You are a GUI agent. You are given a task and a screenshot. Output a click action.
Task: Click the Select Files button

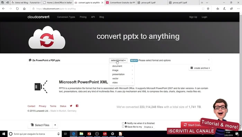(x=40, y=125)
